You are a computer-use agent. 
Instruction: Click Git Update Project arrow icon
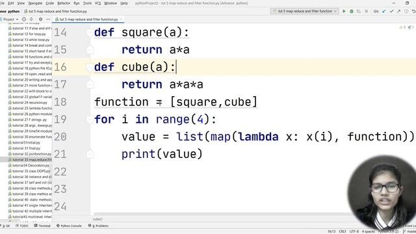click(384, 12)
